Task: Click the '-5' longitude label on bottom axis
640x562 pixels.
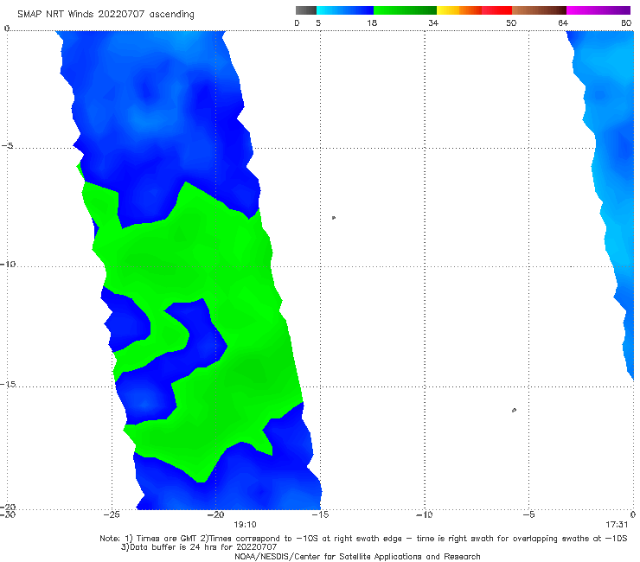Action: pos(529,514)
